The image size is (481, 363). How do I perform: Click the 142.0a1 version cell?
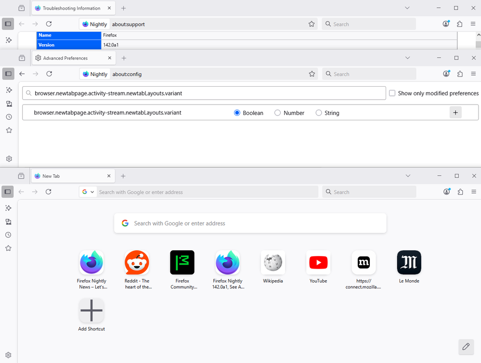[279, 45]
